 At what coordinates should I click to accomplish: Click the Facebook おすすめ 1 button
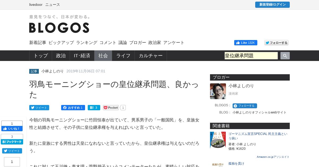click(73, 108)
